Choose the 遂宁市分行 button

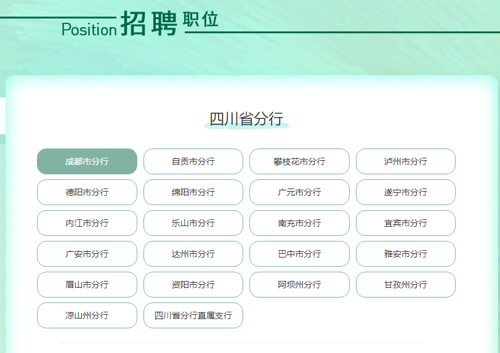406,192
